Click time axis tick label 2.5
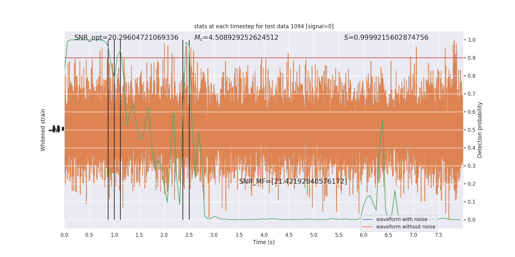The height and width of the screenshot is (257, 515). tap(189, 235)
